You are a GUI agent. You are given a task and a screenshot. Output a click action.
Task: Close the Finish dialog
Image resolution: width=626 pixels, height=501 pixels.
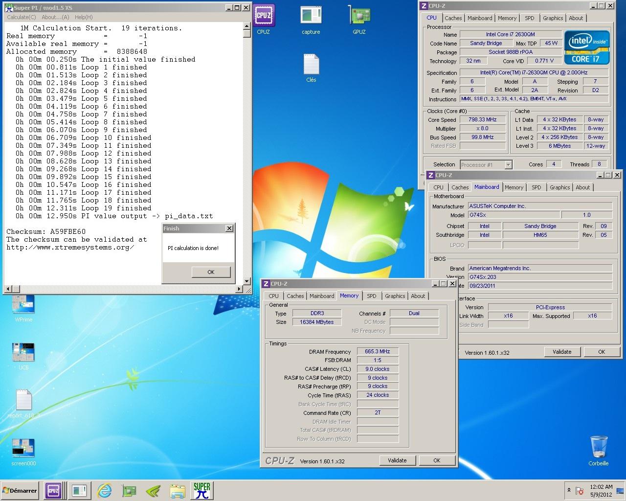point(229,228)
